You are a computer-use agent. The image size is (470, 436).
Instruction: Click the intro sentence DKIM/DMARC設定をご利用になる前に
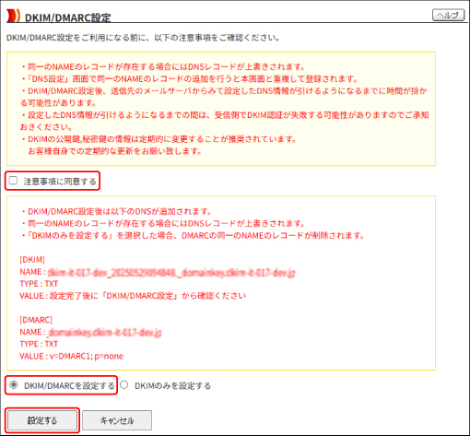(143, 38)
